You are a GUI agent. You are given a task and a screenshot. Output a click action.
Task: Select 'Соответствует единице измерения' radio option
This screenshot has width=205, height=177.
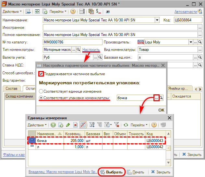click(41, 91)
